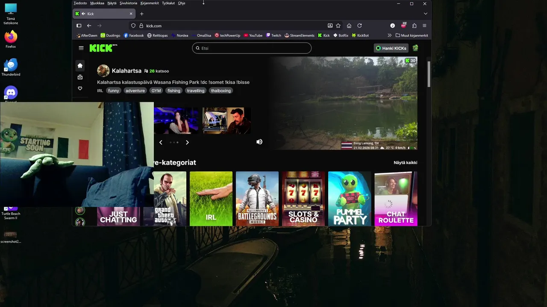The image size is (547, 307).
Task: Open the Kalahartsa fishing stream preview
Action: pyautogui.click(x=345, y=103)
